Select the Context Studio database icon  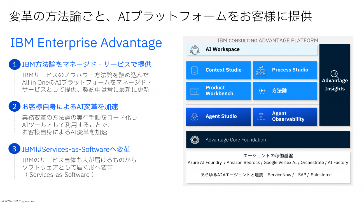tap(194, 70)
